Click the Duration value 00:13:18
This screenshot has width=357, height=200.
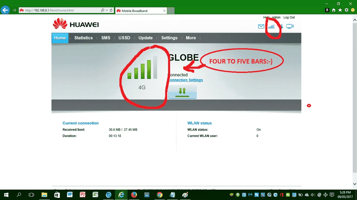click(115, 136)
